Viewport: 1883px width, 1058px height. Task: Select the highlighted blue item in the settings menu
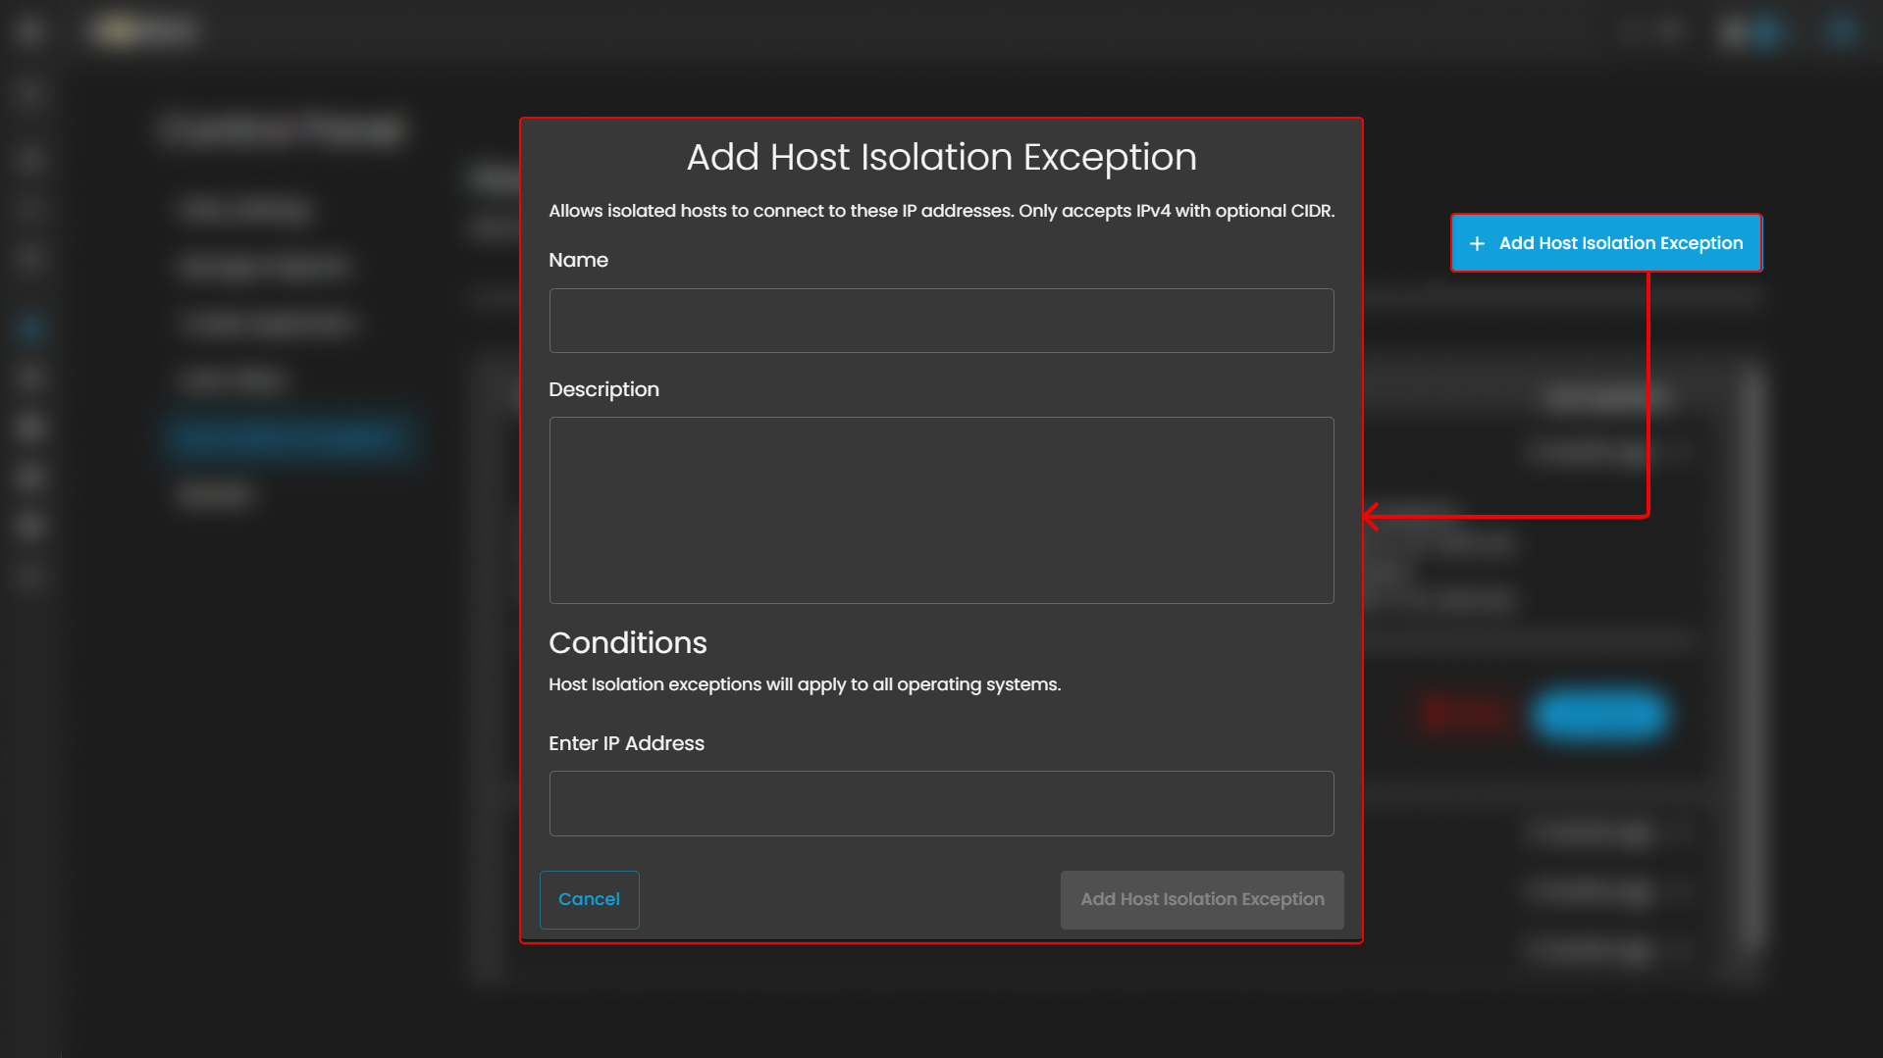pos(289,436)
